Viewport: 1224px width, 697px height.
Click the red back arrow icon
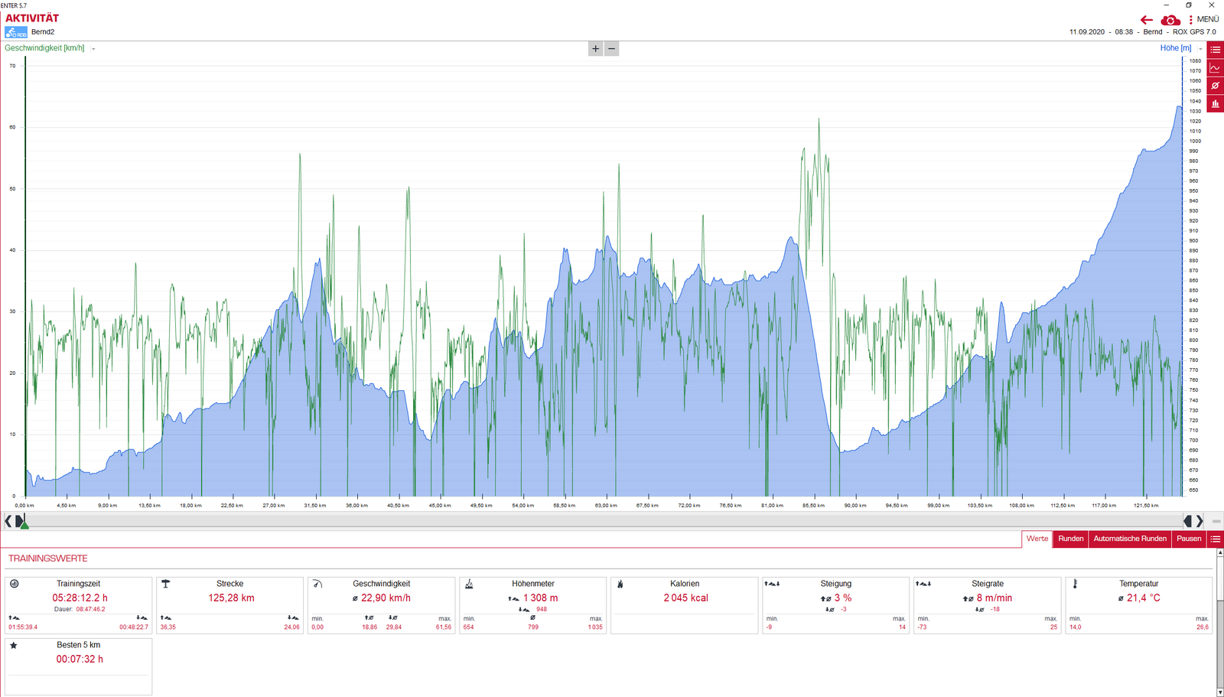pos(1146,20)
